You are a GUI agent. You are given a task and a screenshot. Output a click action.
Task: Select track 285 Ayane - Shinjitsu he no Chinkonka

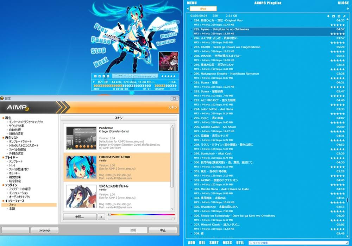269,31
